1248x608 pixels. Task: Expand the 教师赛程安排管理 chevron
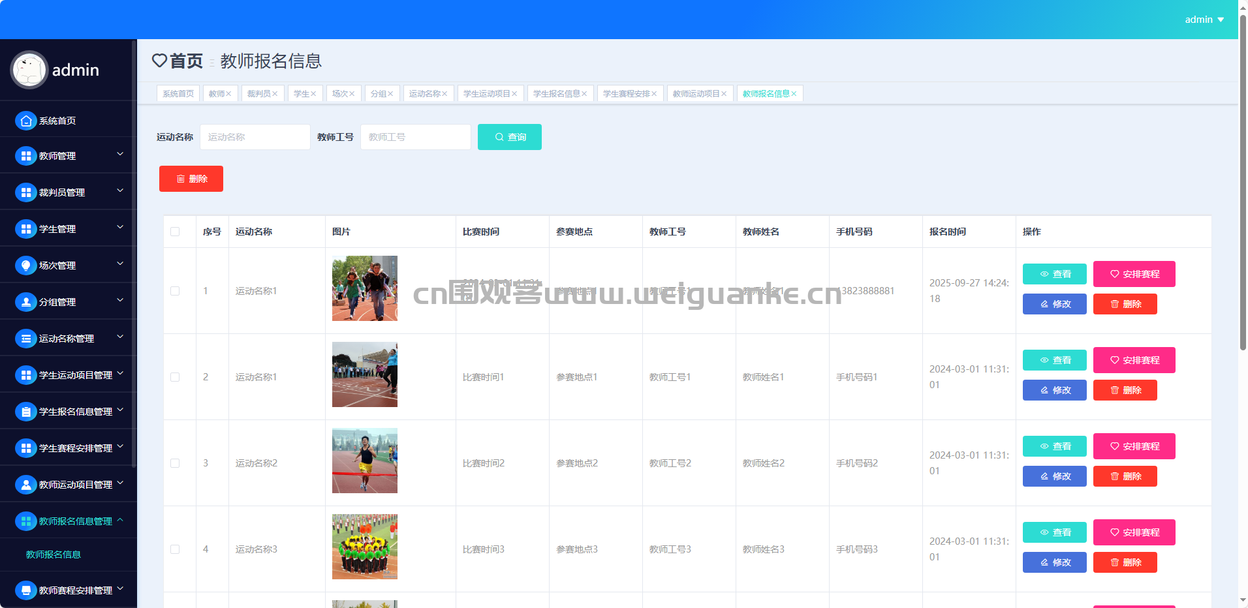[x=120, y=588]
